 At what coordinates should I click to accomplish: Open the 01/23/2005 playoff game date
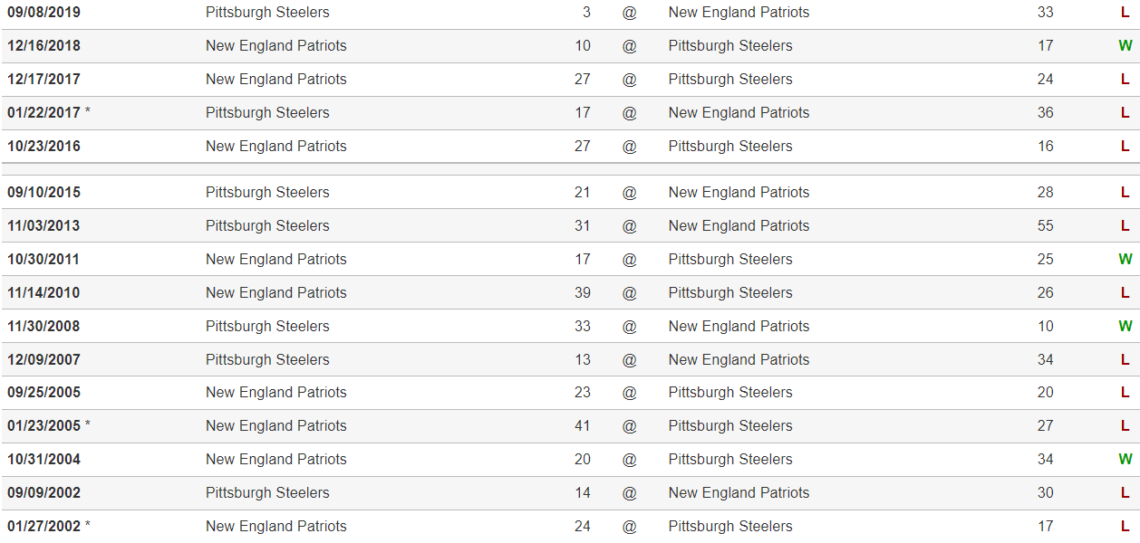click(43, 426)
